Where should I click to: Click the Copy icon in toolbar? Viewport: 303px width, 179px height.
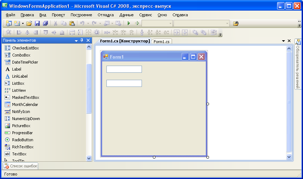(64, 23)
